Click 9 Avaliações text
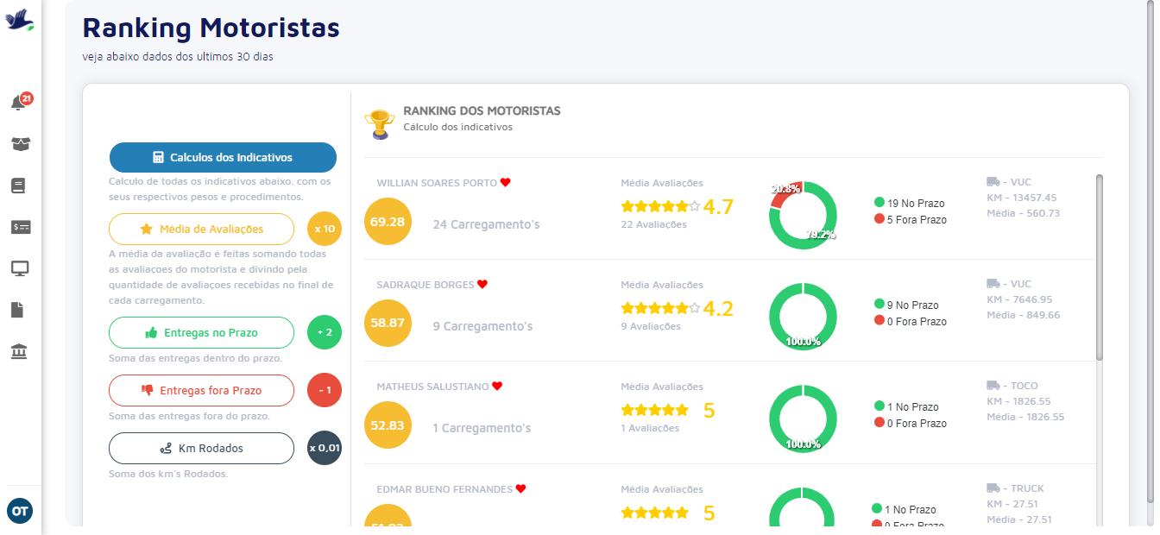The height and width of the screenshot is (535, 1160). (651, 326)
